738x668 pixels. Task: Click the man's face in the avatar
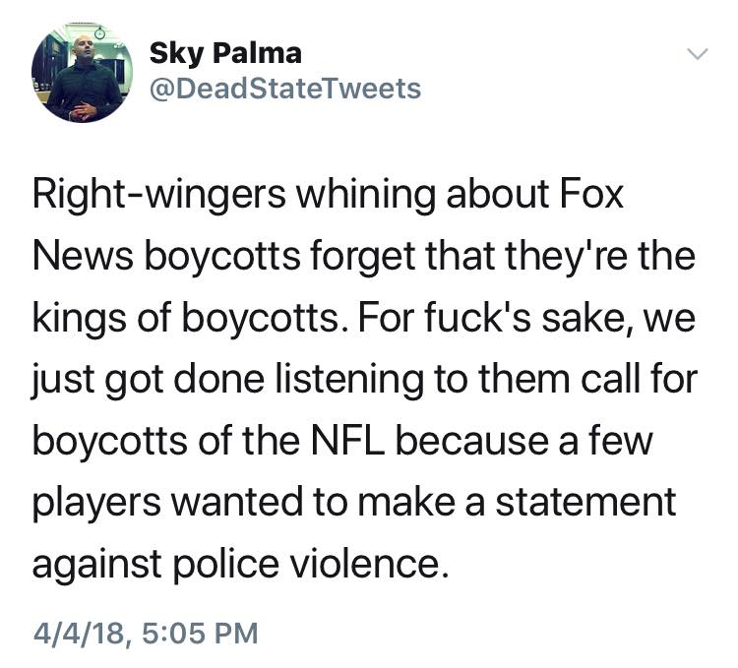[83, 48]
